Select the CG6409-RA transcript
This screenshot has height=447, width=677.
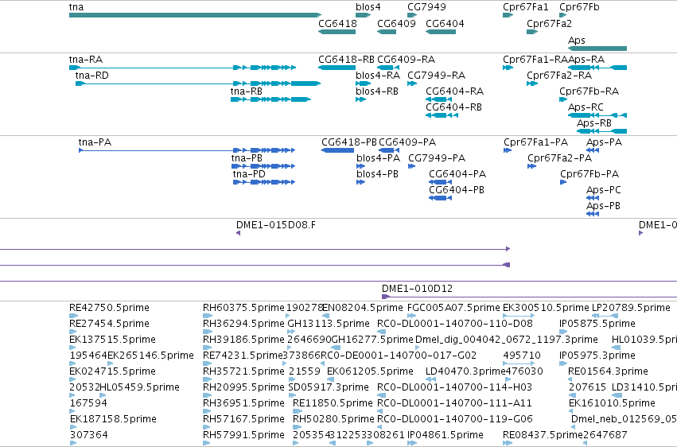pyautogui.click(x=388, y=68)
